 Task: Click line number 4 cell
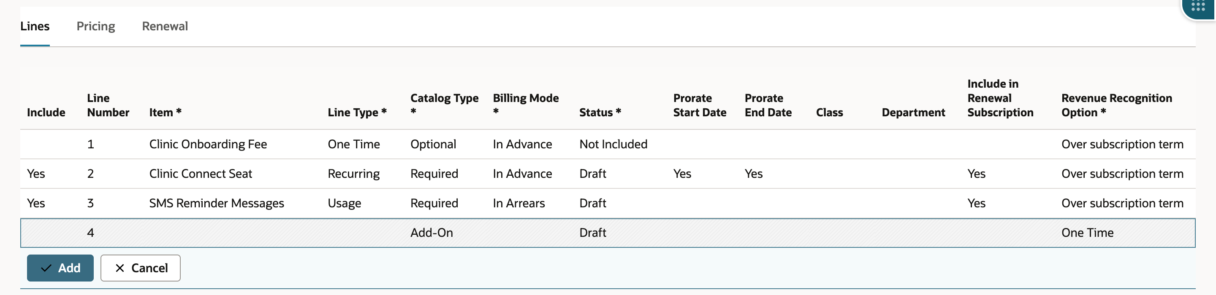point(90,233)
